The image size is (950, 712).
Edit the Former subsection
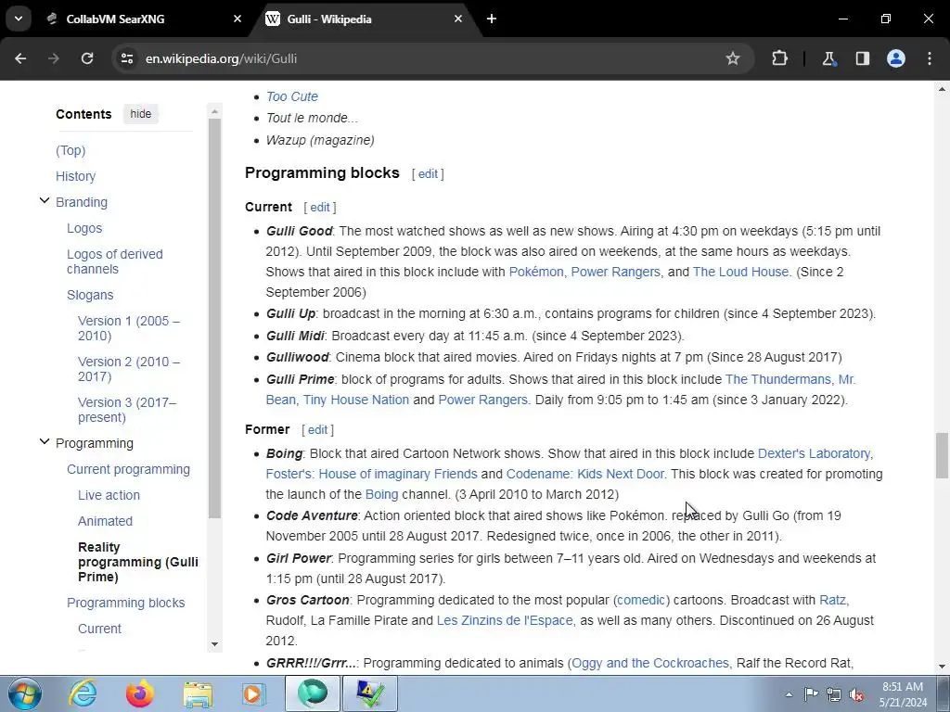pyautogui.click(x=317, y=430)
